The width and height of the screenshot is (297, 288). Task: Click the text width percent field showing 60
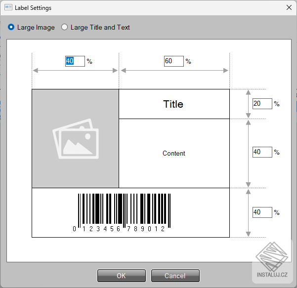click(x=174, y=61)
